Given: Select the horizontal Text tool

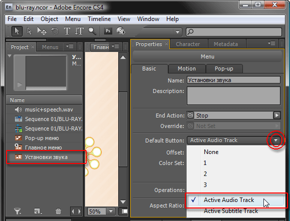Looking at the screenshot, I should 67,31.
